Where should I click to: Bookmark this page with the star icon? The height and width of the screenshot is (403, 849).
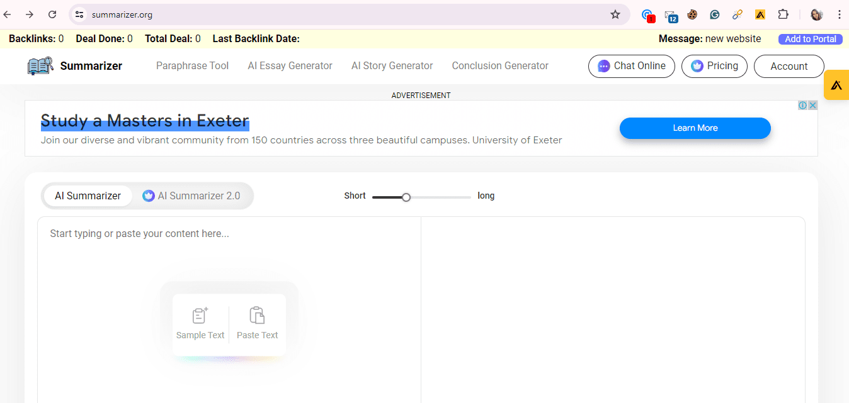(615, 14)
